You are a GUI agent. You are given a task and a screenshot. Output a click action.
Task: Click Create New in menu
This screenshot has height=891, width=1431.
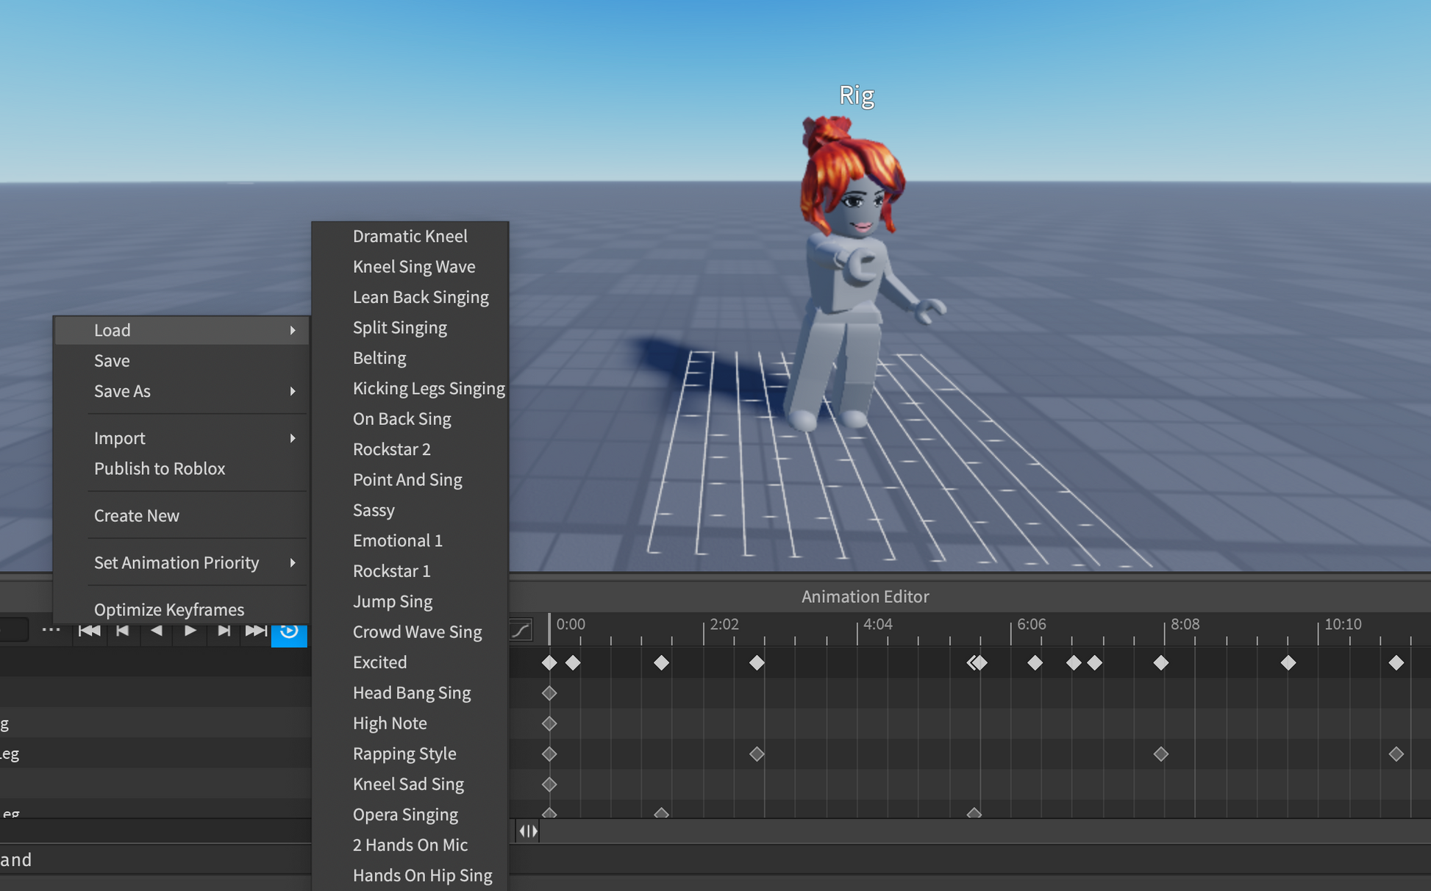(137, 515)
